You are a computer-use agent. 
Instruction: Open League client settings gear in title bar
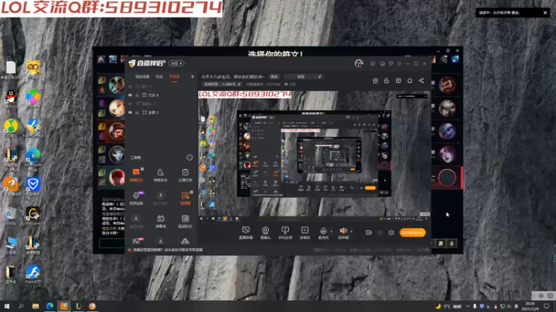(448, 51)
